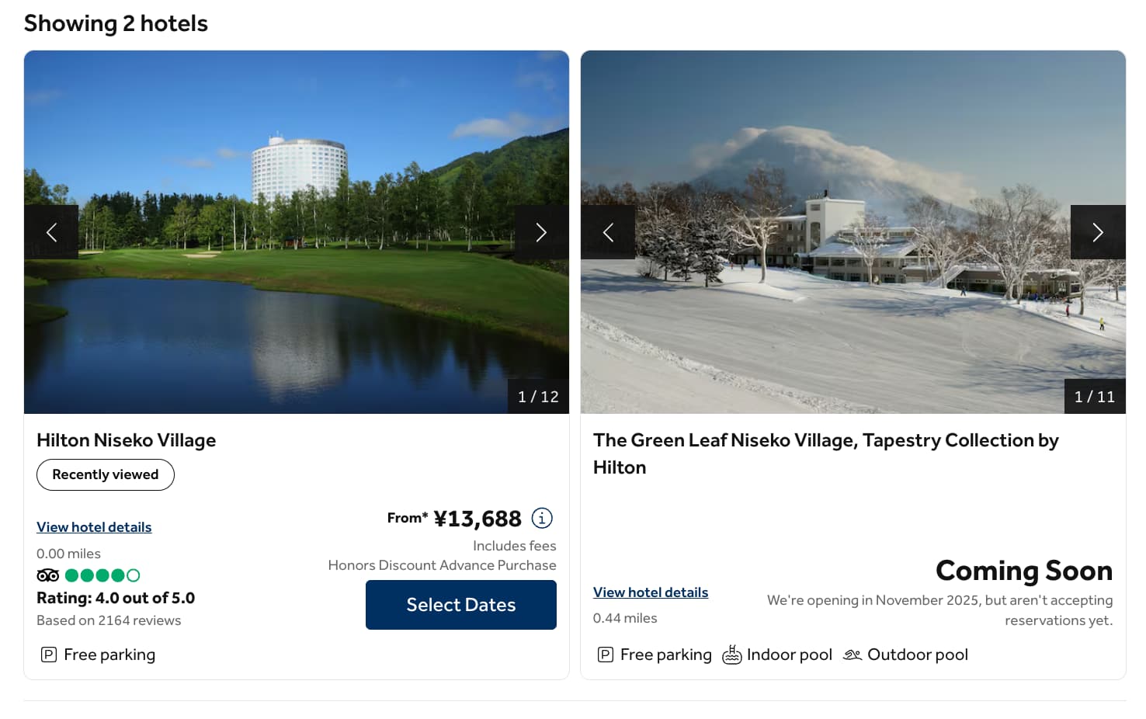Click the indoor pool icon

731,655
